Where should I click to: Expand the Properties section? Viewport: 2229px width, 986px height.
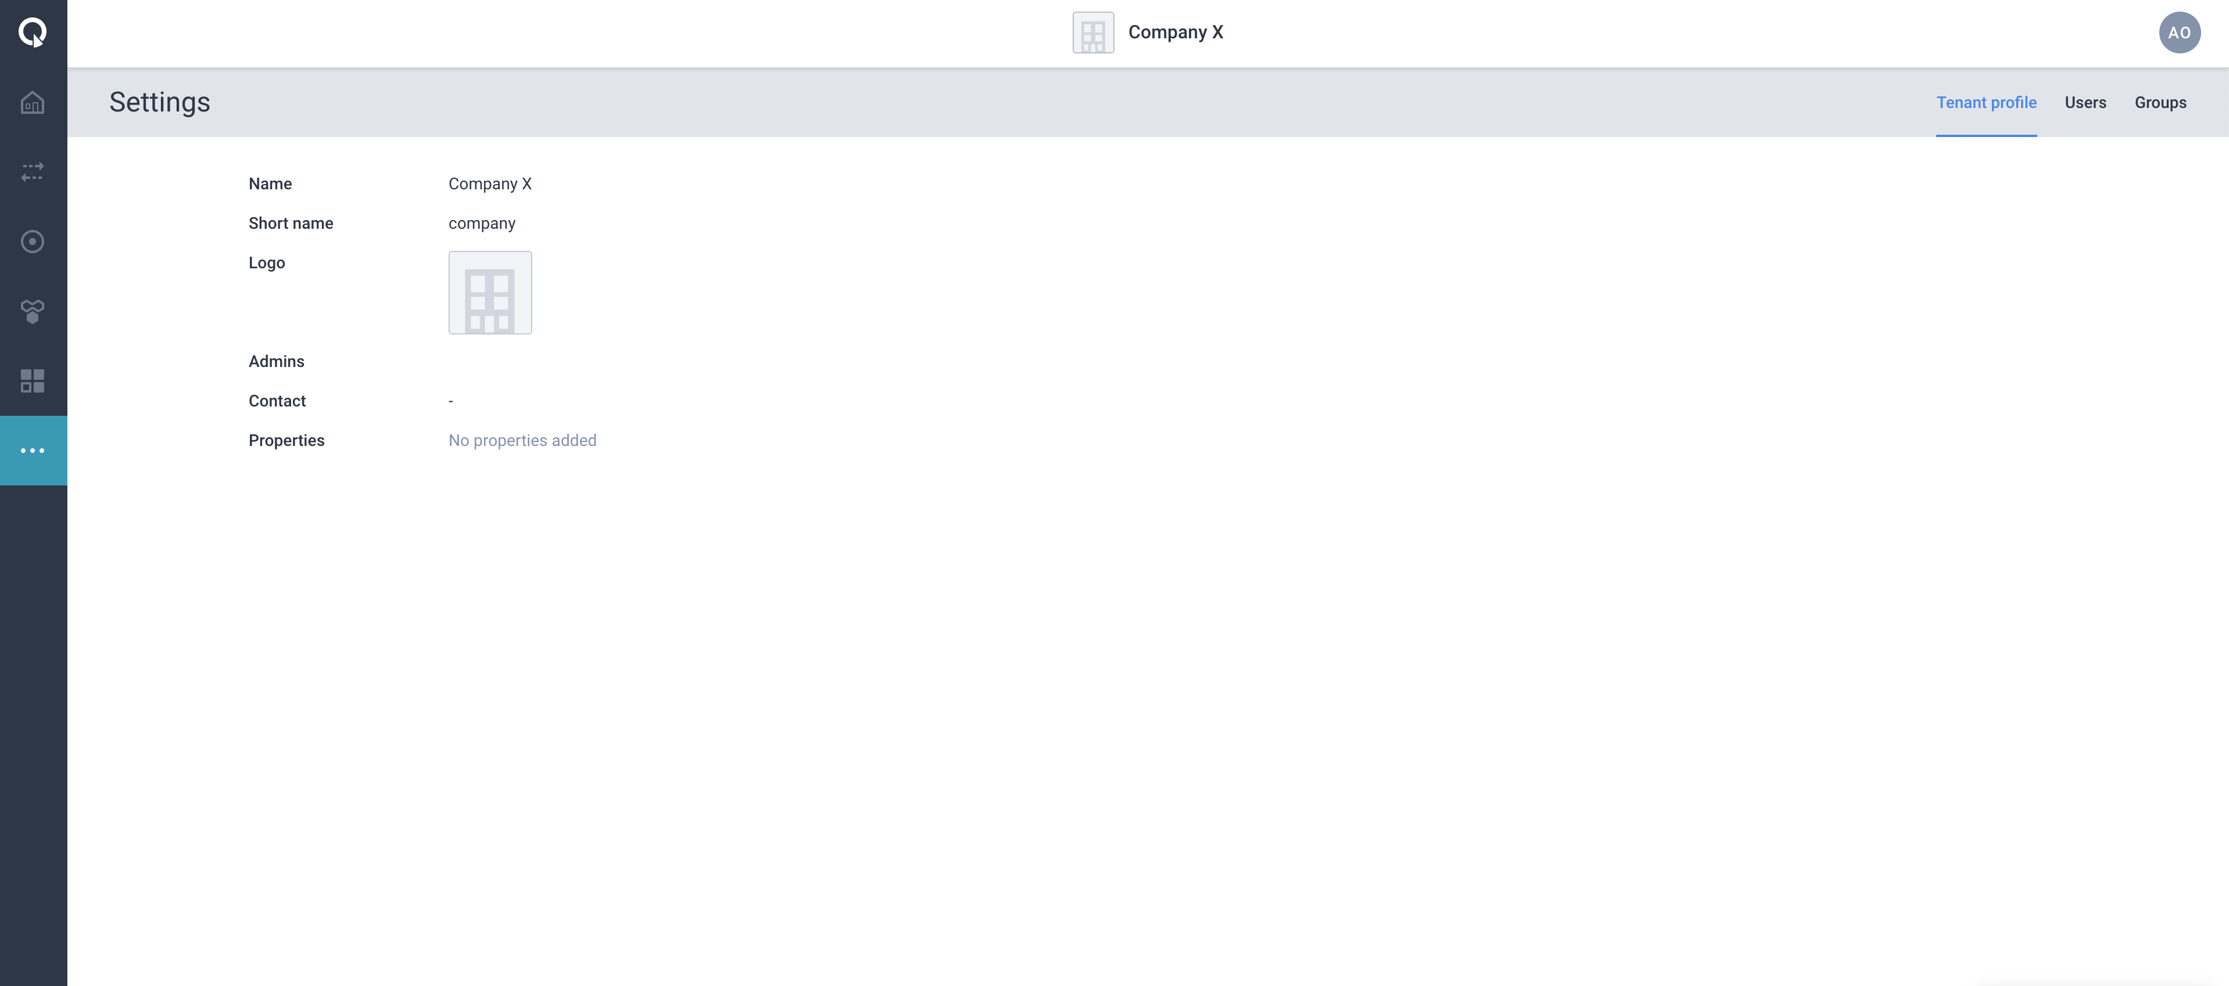[286, 439]
